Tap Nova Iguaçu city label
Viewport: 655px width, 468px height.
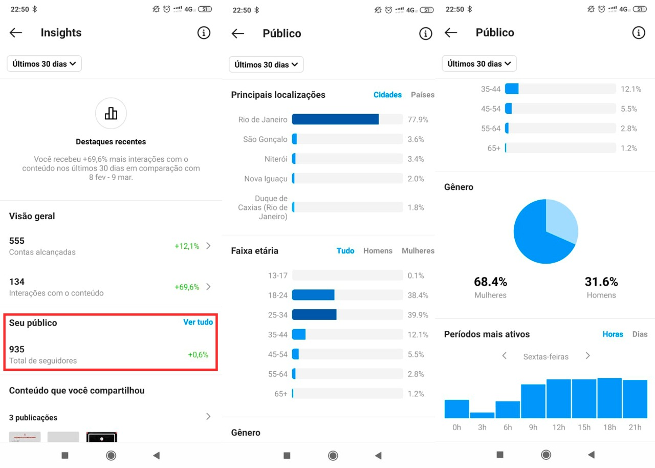pos(266,179)
